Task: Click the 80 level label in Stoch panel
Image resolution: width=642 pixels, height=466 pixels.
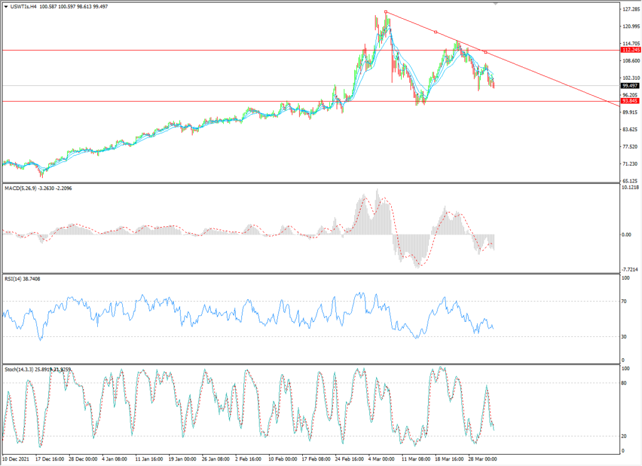Action: (624, 383)
